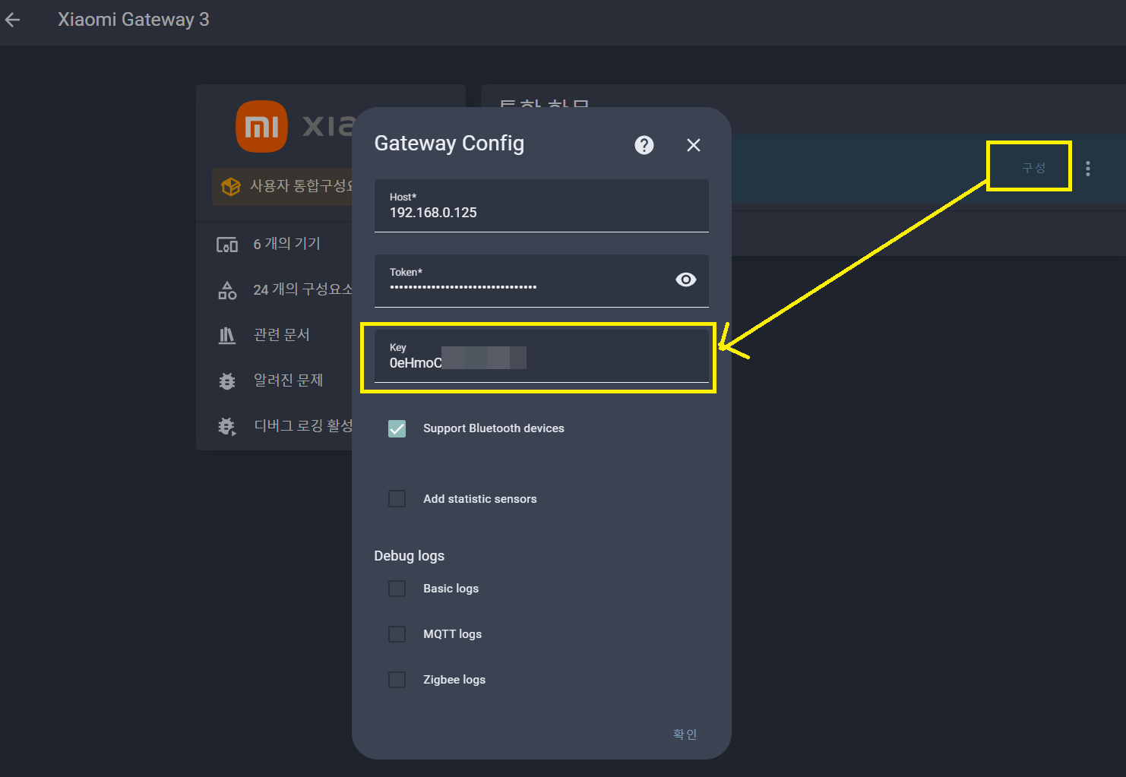Click the known issues bug icon
Screen dimensions: 1126x777
click(227, 381)
